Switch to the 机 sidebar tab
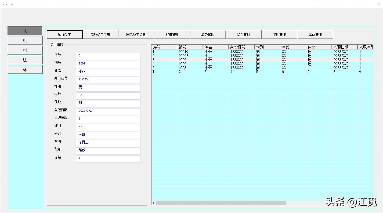 (25, 41)
